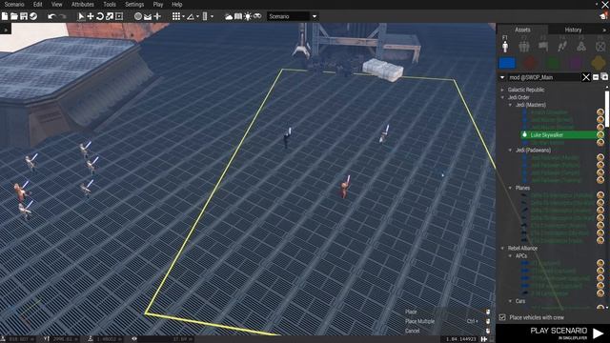This screenshot has height=343, width=610.
Task: Select the yellow Empty side swatch
Action: (x=599, y=63)
